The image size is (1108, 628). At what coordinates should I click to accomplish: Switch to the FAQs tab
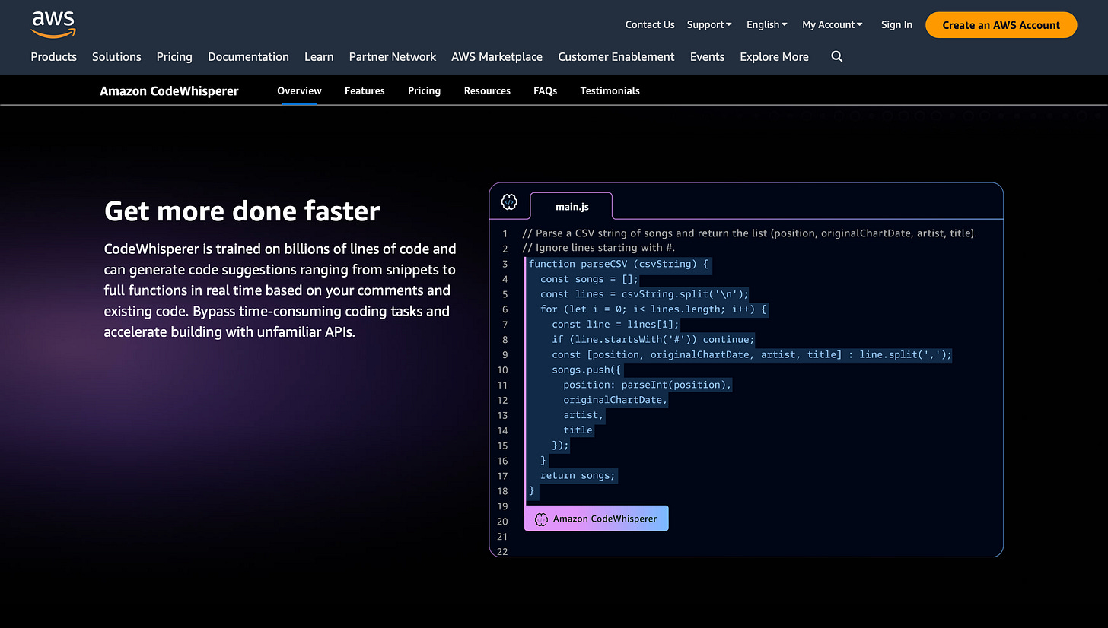(545, 90)
